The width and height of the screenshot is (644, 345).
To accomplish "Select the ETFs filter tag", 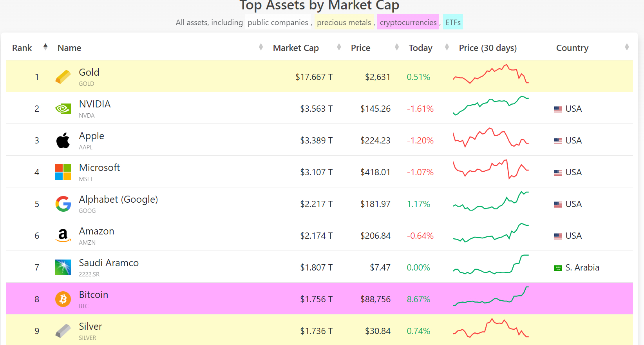I will click(x=453, y=22).
